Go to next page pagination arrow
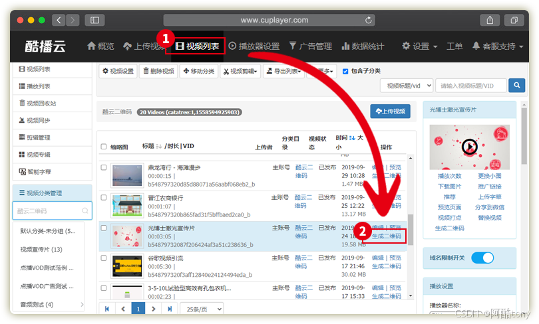Viewport: 539px width, 324px height. click(x=154, y=309)
